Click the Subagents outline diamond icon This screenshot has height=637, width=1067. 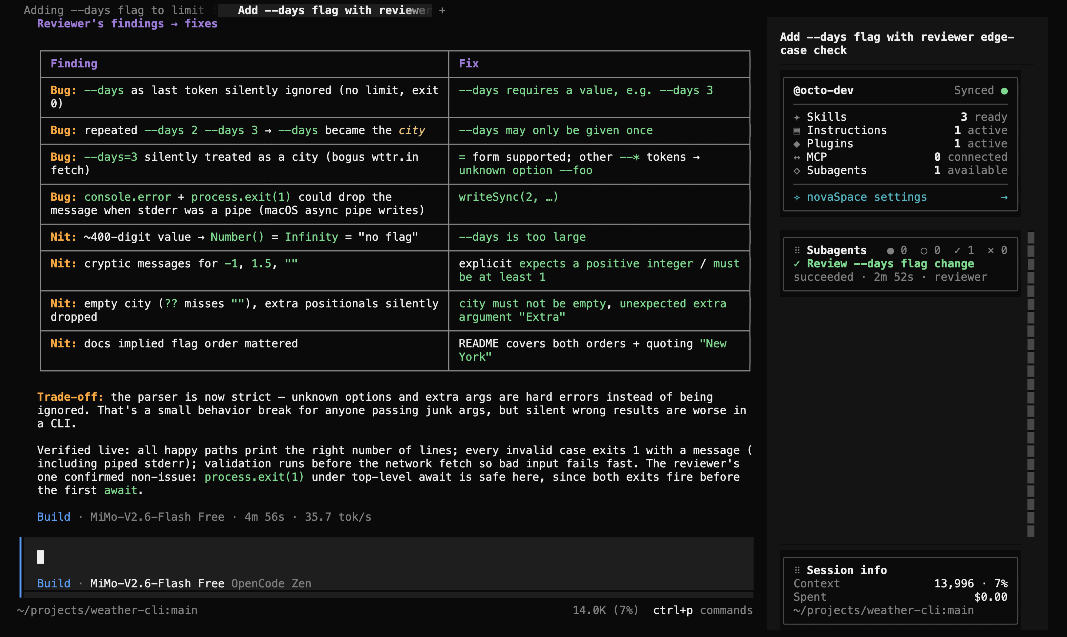coord(797,170)
